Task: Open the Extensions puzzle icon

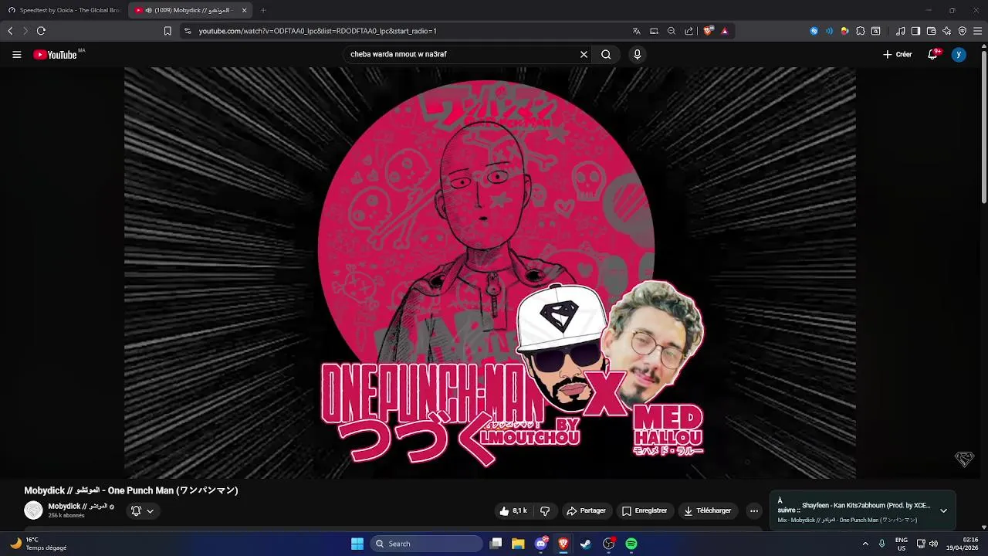Action: pos(860,31)
